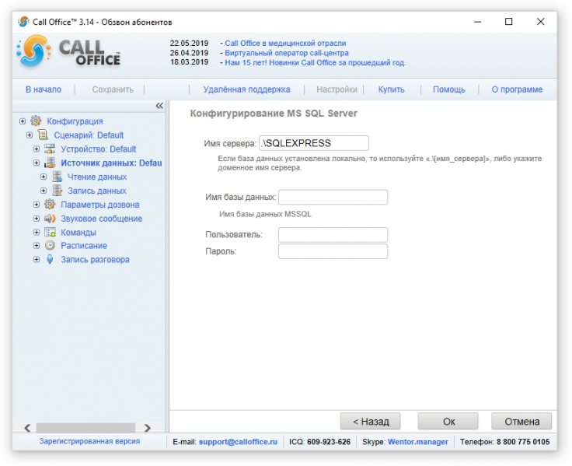
Task: Click the sidebar horizontal scrollbar thumb
Action: pyautogui.click(x=85, y=428)
